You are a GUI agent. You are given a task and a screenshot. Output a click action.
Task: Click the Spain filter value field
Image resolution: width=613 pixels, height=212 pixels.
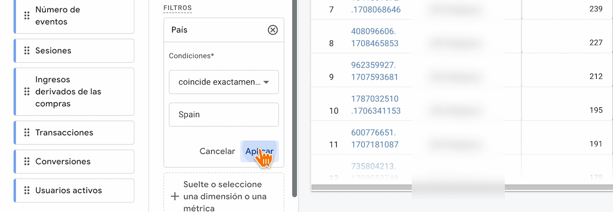(224, 115)
